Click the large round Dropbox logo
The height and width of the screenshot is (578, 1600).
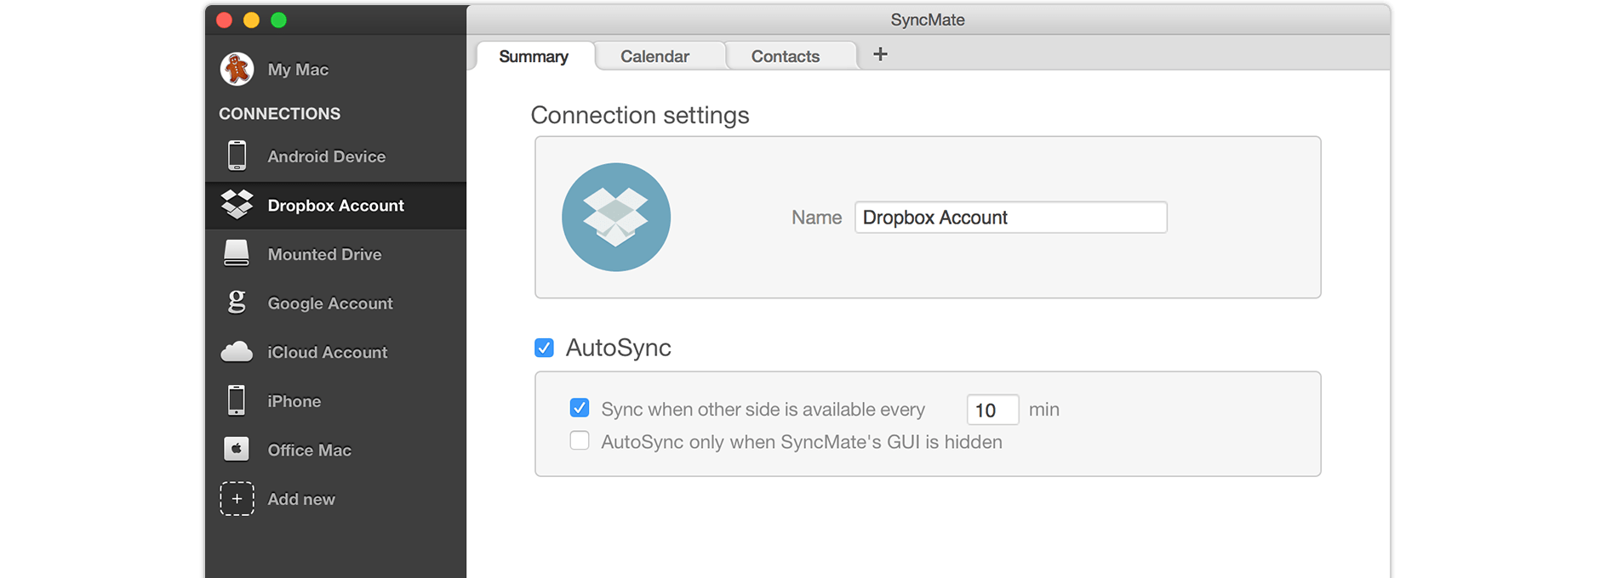616,217
